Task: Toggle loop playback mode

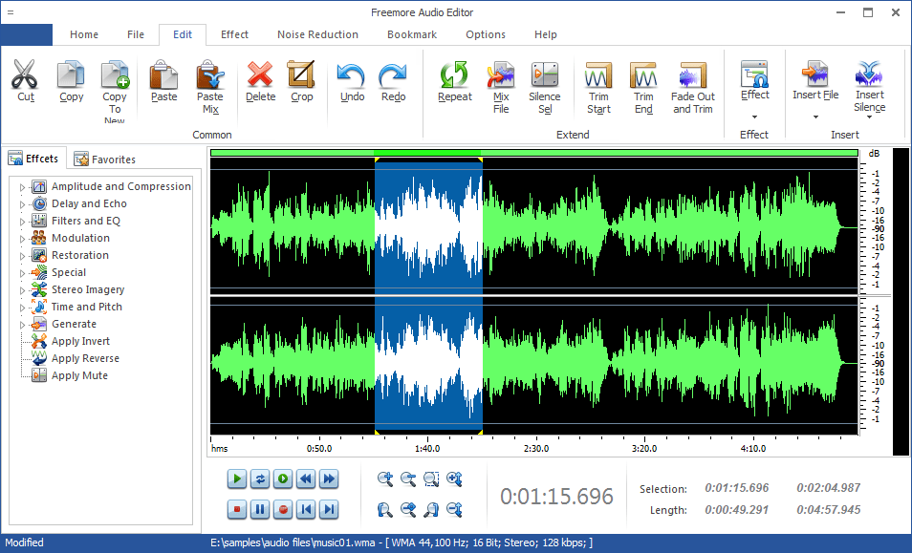Action: tap(259, 479)
